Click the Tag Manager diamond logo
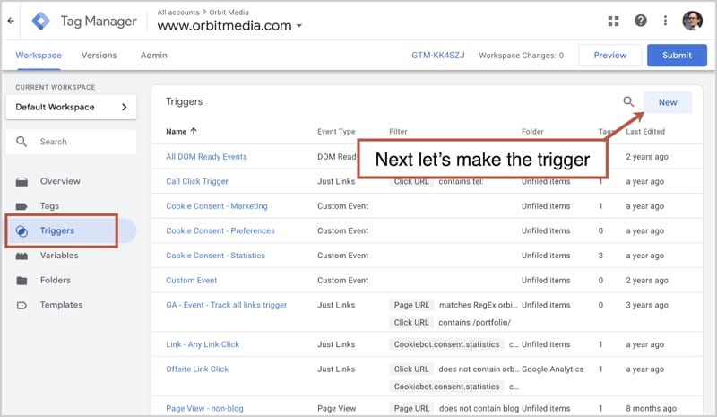Image resolution: width=717 pixels, height=417 pixels. click(x=40, y=21)
